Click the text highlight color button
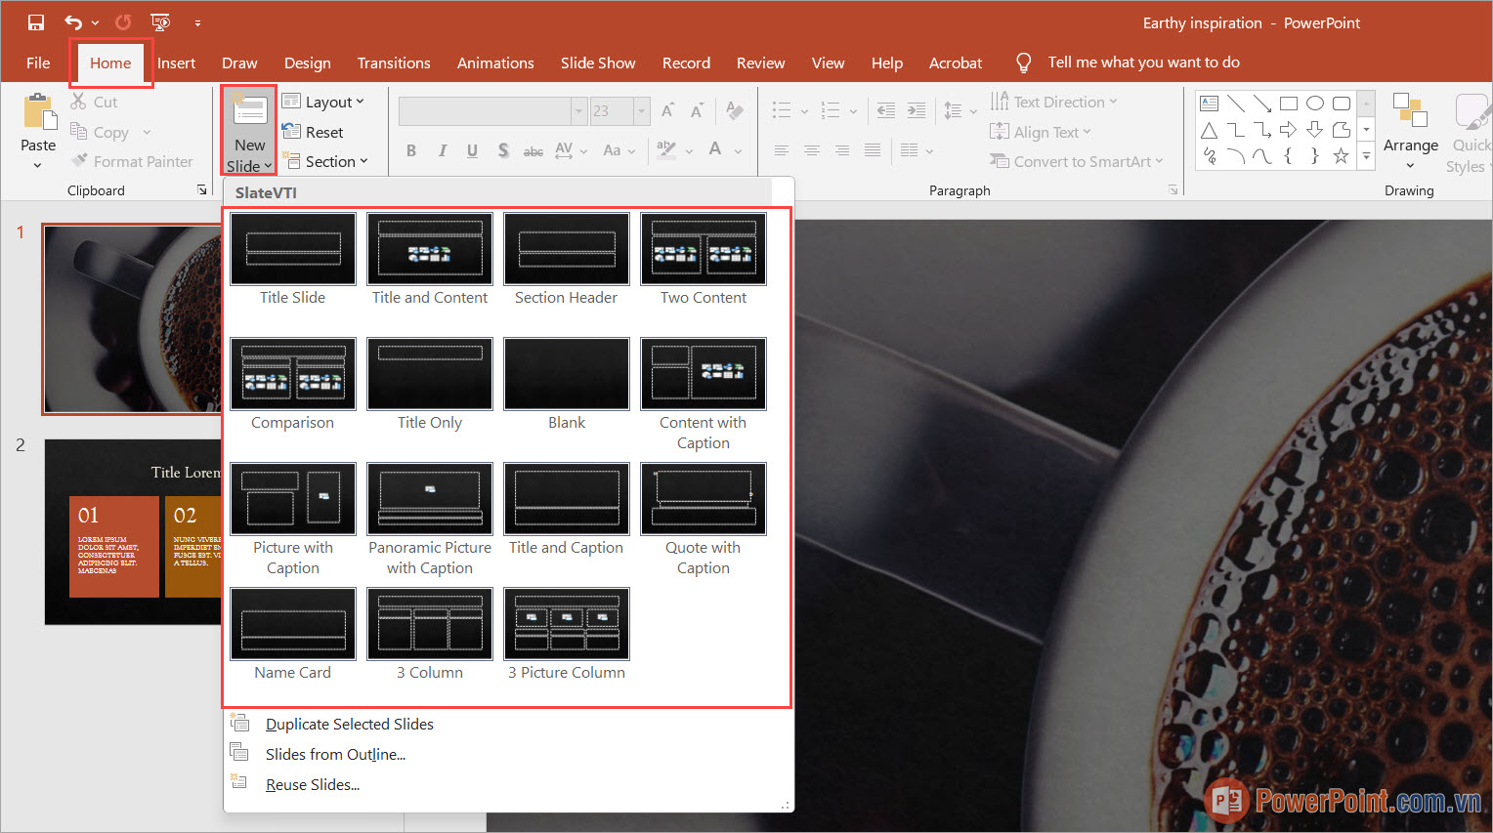The height and width of the screenshot is (833, 1493). 666,149
